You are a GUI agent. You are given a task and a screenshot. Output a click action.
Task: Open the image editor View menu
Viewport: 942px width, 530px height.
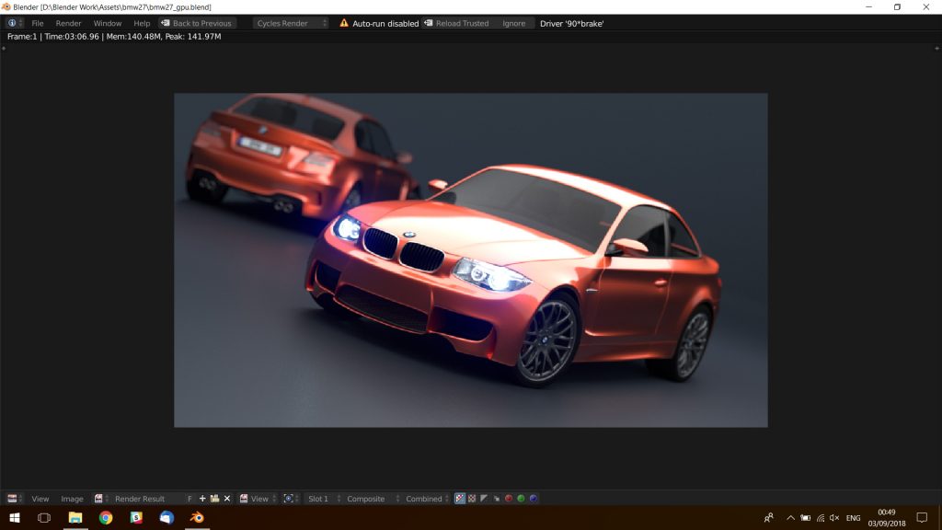[40, 499]
